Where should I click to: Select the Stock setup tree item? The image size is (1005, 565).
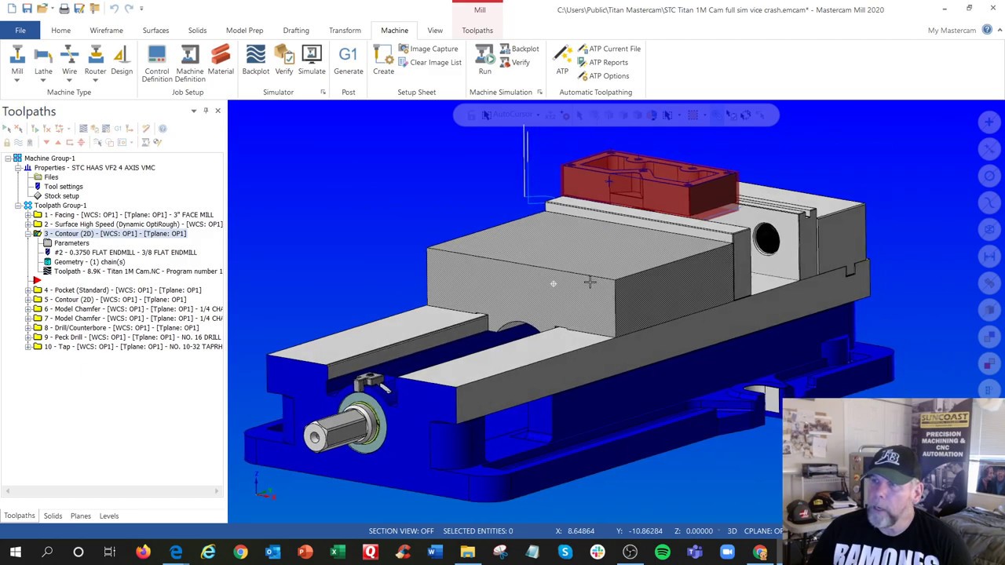60,196
